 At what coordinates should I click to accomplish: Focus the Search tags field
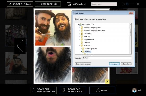click(104, 4)
